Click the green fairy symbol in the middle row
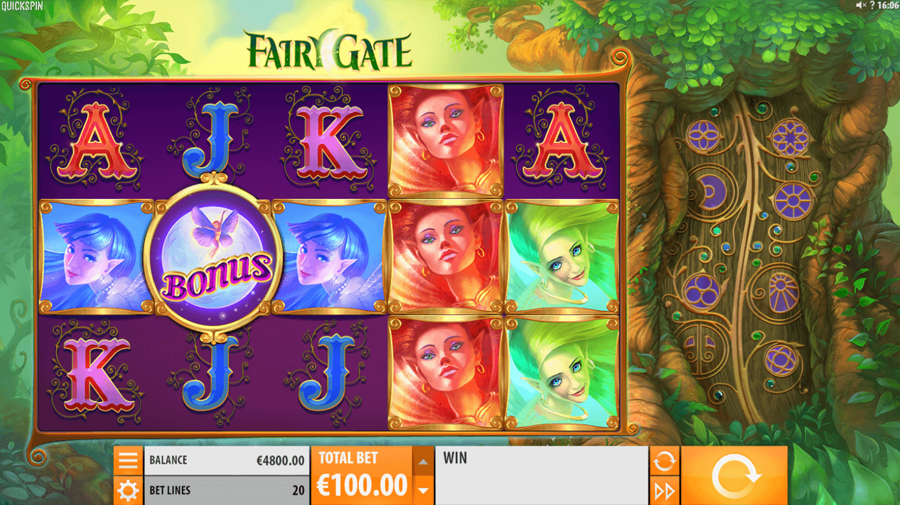Image resolution: width=900 pixels, height=505 pixels. [562, 257]
